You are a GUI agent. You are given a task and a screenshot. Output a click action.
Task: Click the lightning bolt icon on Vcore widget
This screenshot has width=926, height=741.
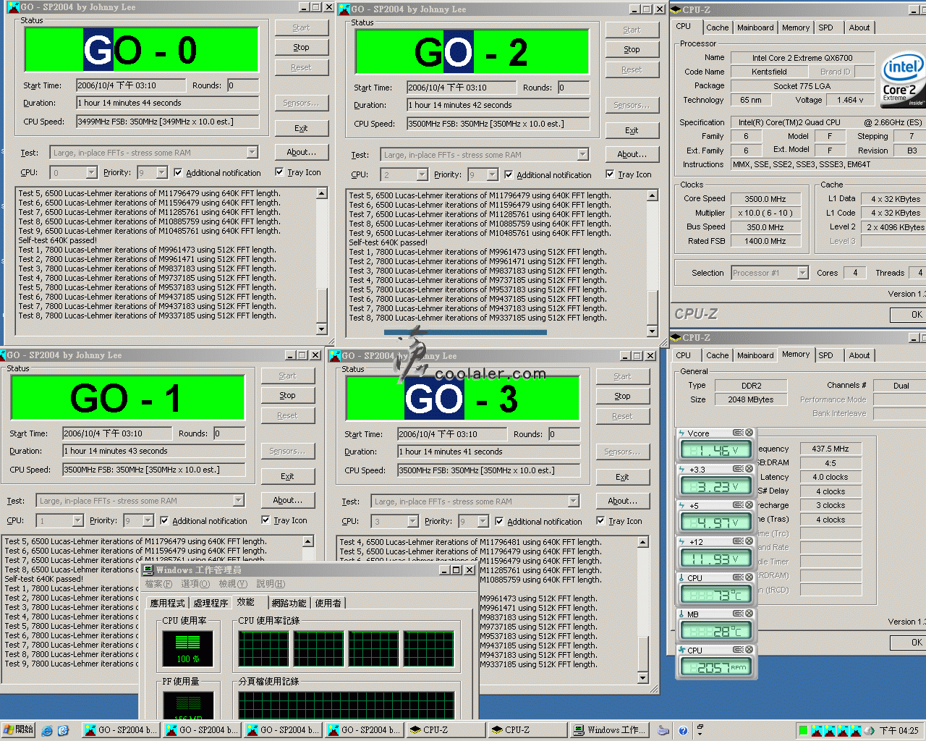682,433
